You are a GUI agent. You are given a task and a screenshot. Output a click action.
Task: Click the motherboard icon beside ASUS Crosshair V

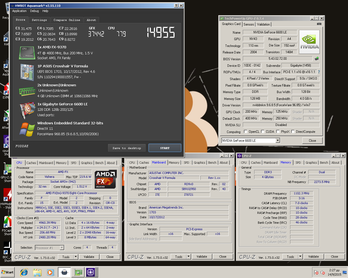pos(27,72)
